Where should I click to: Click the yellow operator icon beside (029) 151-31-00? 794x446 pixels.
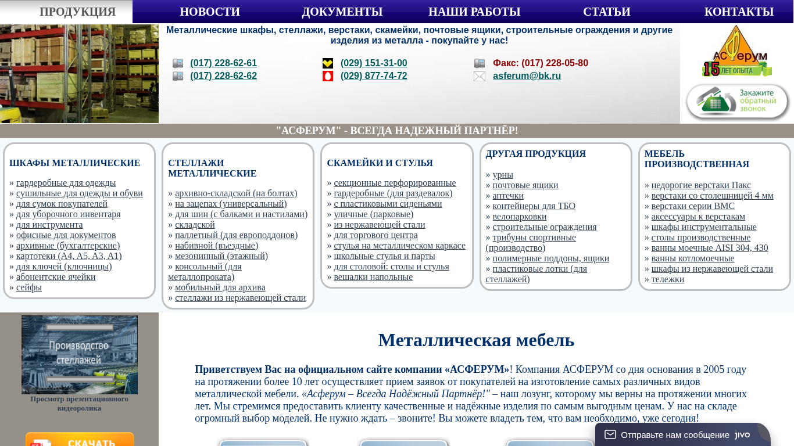(328, 63)
